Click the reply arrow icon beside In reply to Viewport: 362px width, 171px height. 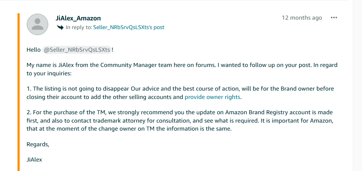(60, 27)
